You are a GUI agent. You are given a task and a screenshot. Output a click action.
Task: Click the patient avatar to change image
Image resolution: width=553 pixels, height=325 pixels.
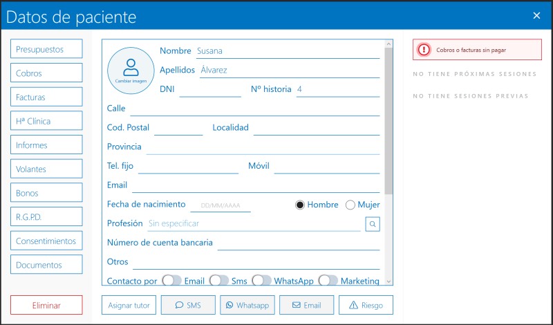(x=131, y=70)
